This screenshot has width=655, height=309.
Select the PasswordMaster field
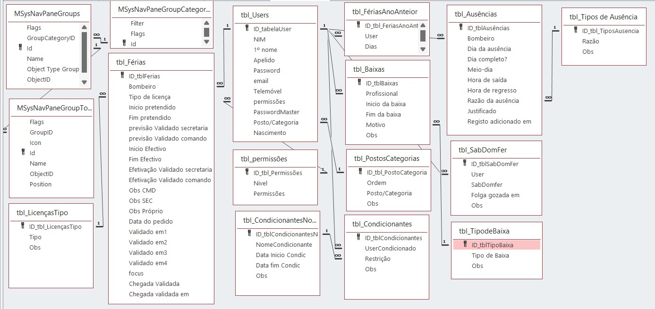click(276, 112)
